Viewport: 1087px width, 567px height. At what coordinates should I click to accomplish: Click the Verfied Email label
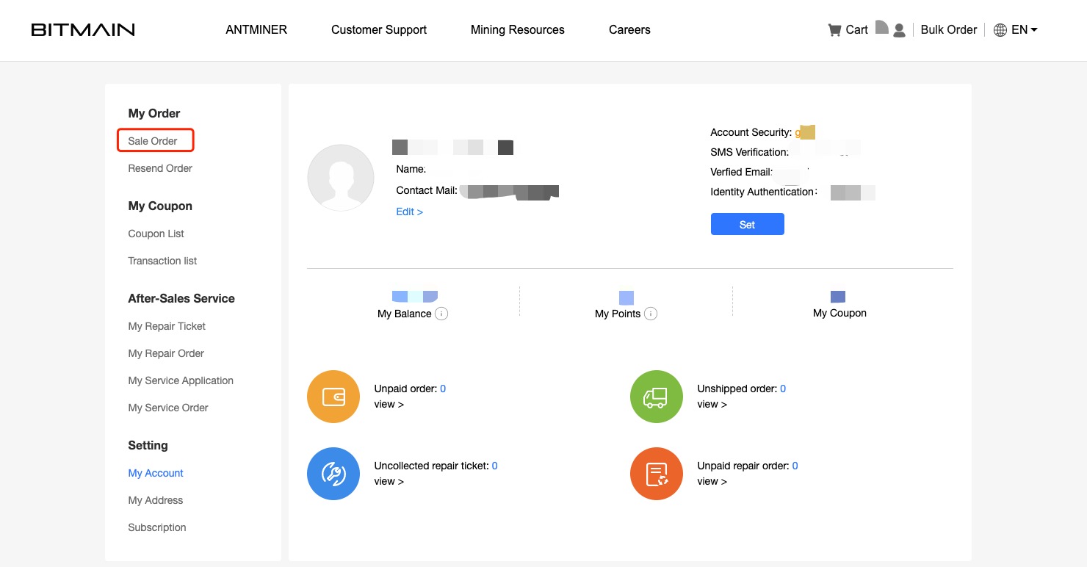click(742, 172)
